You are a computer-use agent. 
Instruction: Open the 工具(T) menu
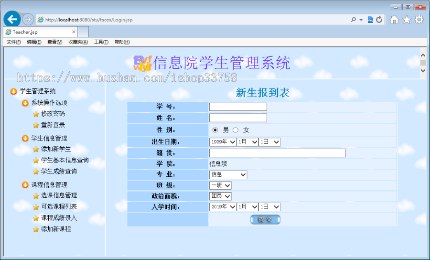tap(101, 42)
